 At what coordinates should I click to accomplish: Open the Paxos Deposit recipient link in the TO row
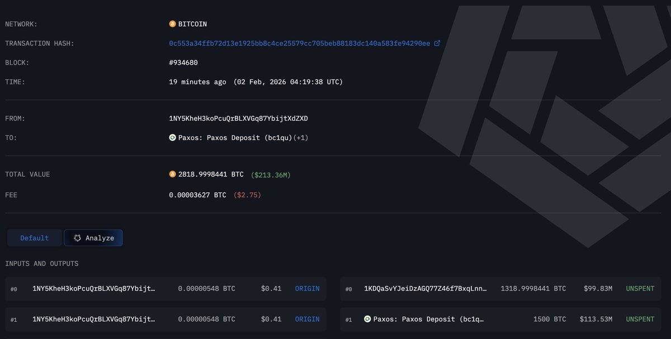(x=235, y=138)
